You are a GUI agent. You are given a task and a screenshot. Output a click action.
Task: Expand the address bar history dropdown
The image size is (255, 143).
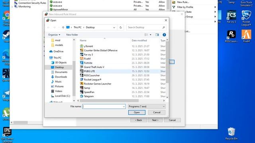(x=114, y=27)
